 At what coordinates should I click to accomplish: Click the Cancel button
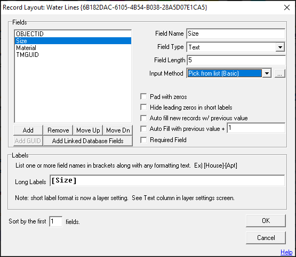tap(266, 238)
